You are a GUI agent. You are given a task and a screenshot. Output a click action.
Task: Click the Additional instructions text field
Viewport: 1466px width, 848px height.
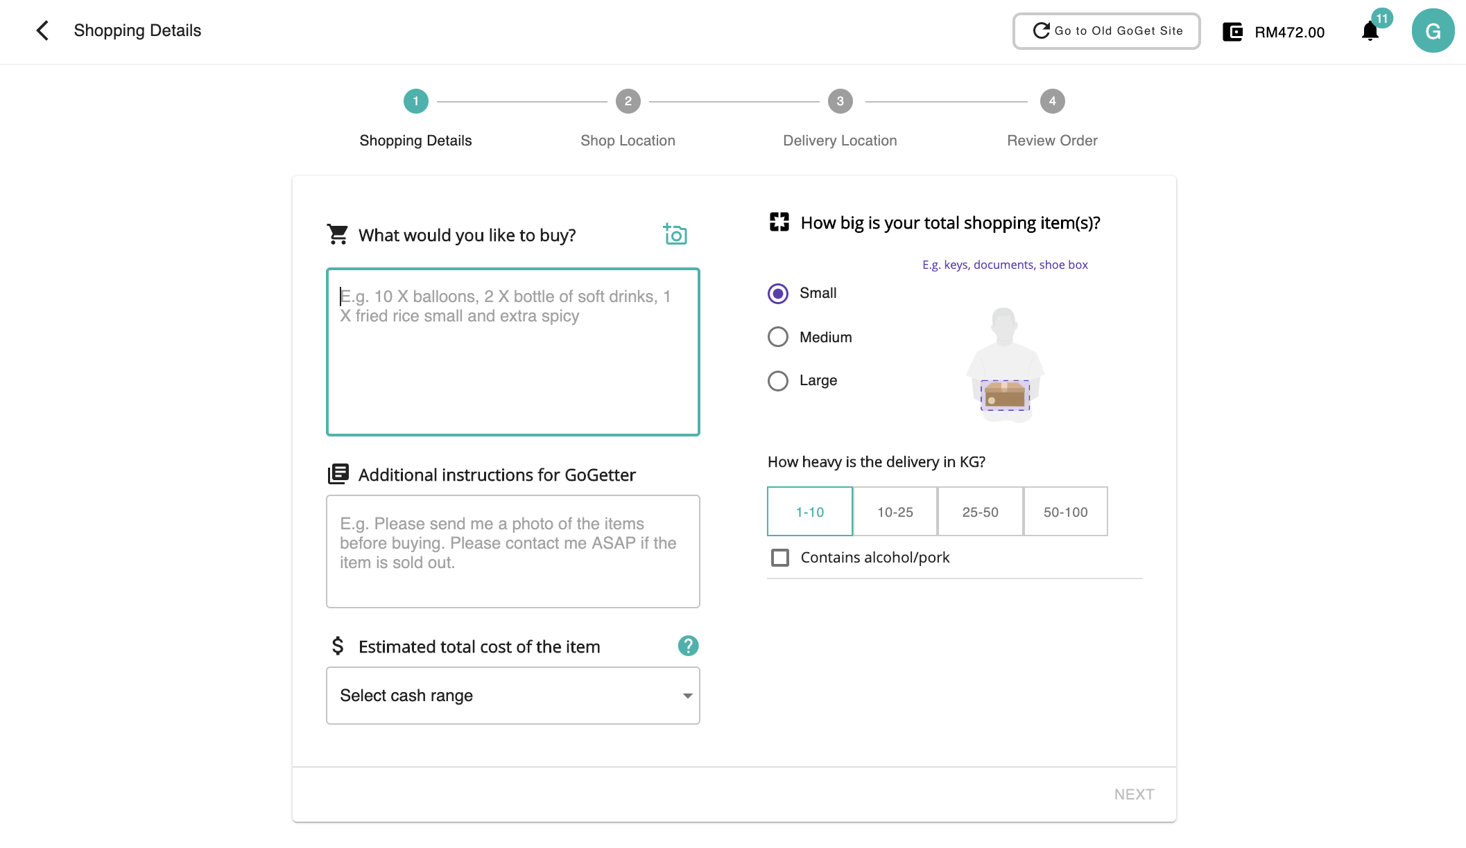512,551
